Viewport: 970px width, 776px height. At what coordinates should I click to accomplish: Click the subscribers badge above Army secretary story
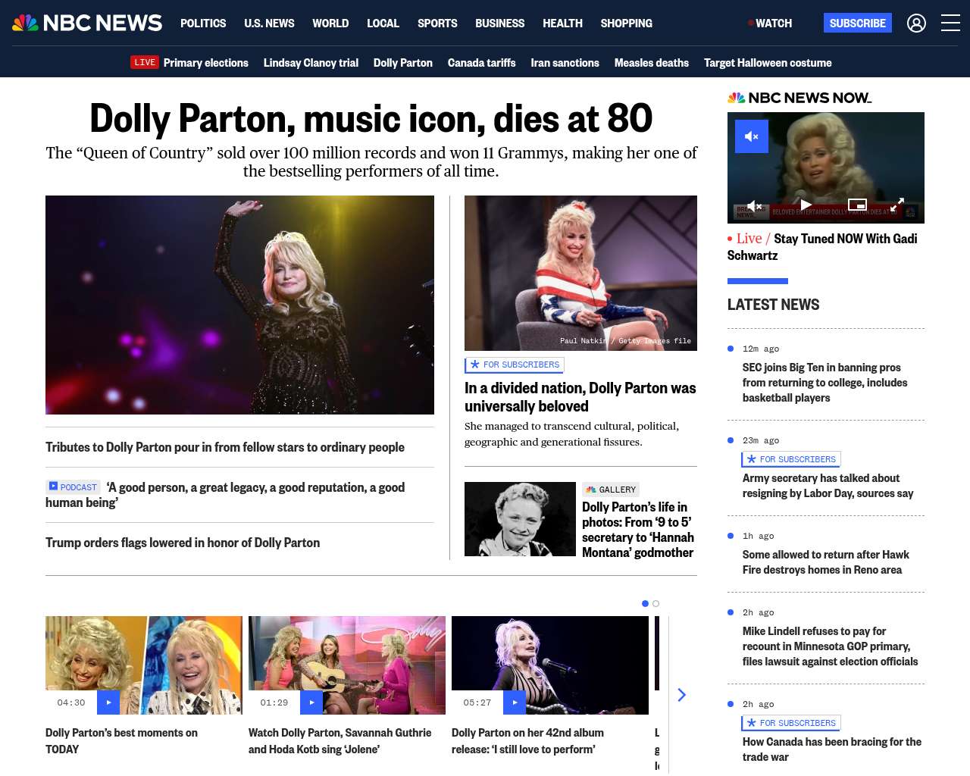[791, 459]
